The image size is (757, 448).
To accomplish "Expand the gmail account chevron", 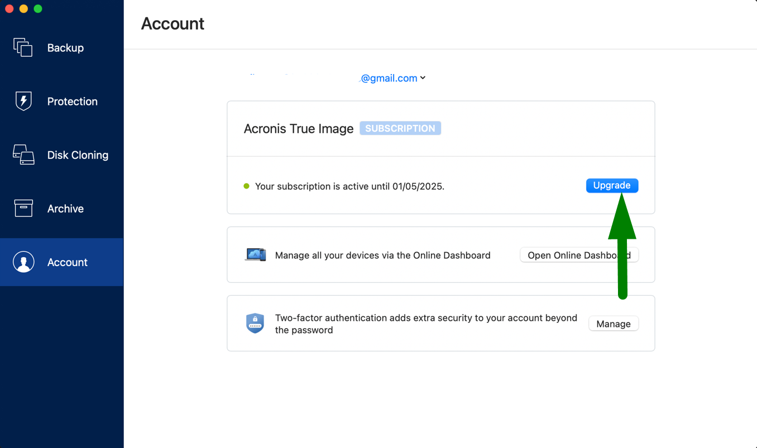I will (x=423, y=78).
